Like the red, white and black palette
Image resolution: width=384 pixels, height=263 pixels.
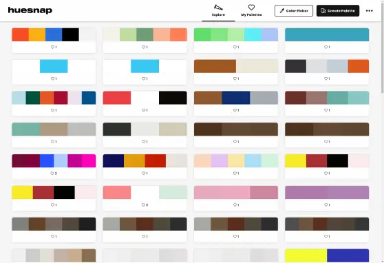(145, 110)
